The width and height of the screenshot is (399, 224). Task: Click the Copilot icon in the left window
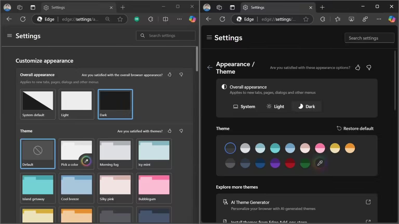click(192, 19)
